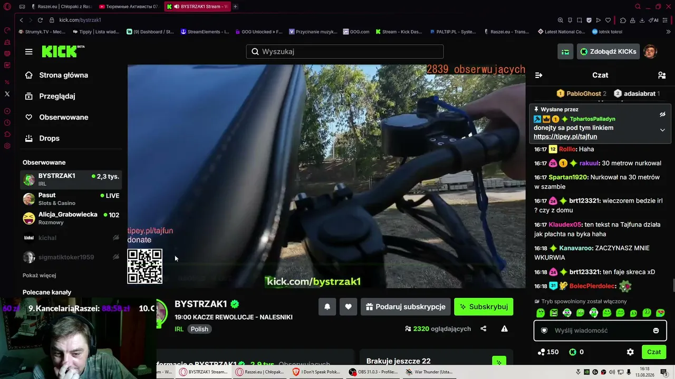Click the first green emote in quick row

[541, 313]
